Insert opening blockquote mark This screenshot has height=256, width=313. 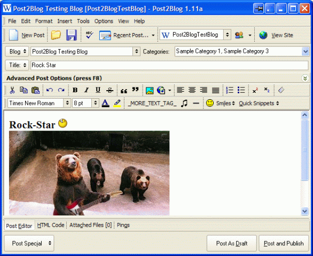tap(124, 91)
